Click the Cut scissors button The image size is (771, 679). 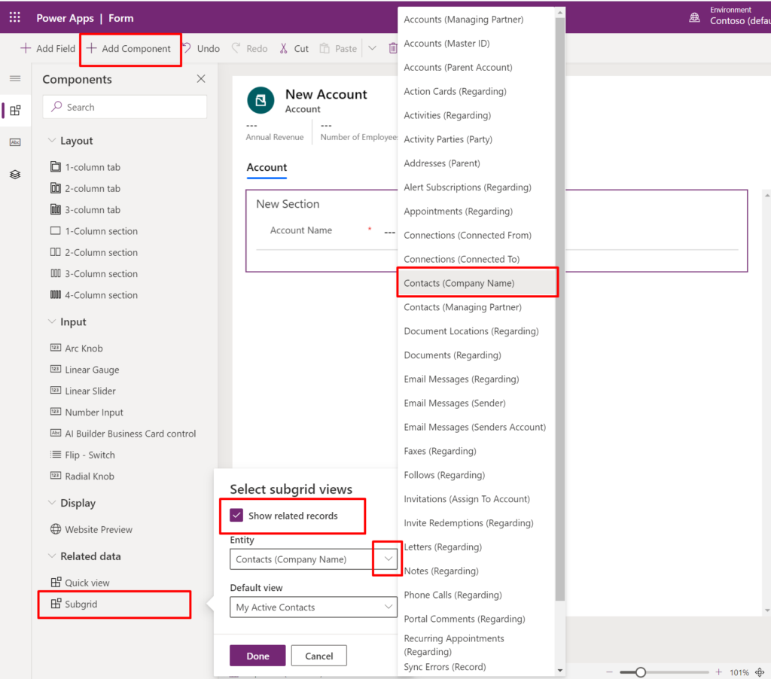coord(294,48)
